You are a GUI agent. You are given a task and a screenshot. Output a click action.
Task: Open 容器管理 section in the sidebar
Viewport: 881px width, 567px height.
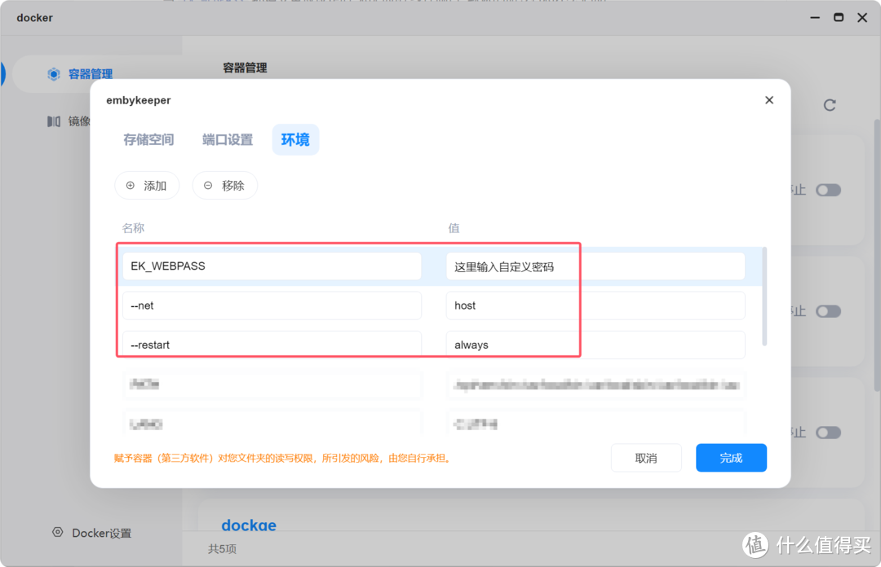pyautogui.click(x=90, y=74)
